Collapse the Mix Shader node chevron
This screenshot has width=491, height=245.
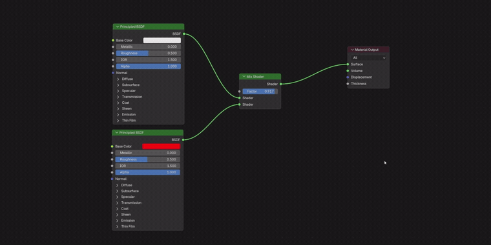[244, 77]
